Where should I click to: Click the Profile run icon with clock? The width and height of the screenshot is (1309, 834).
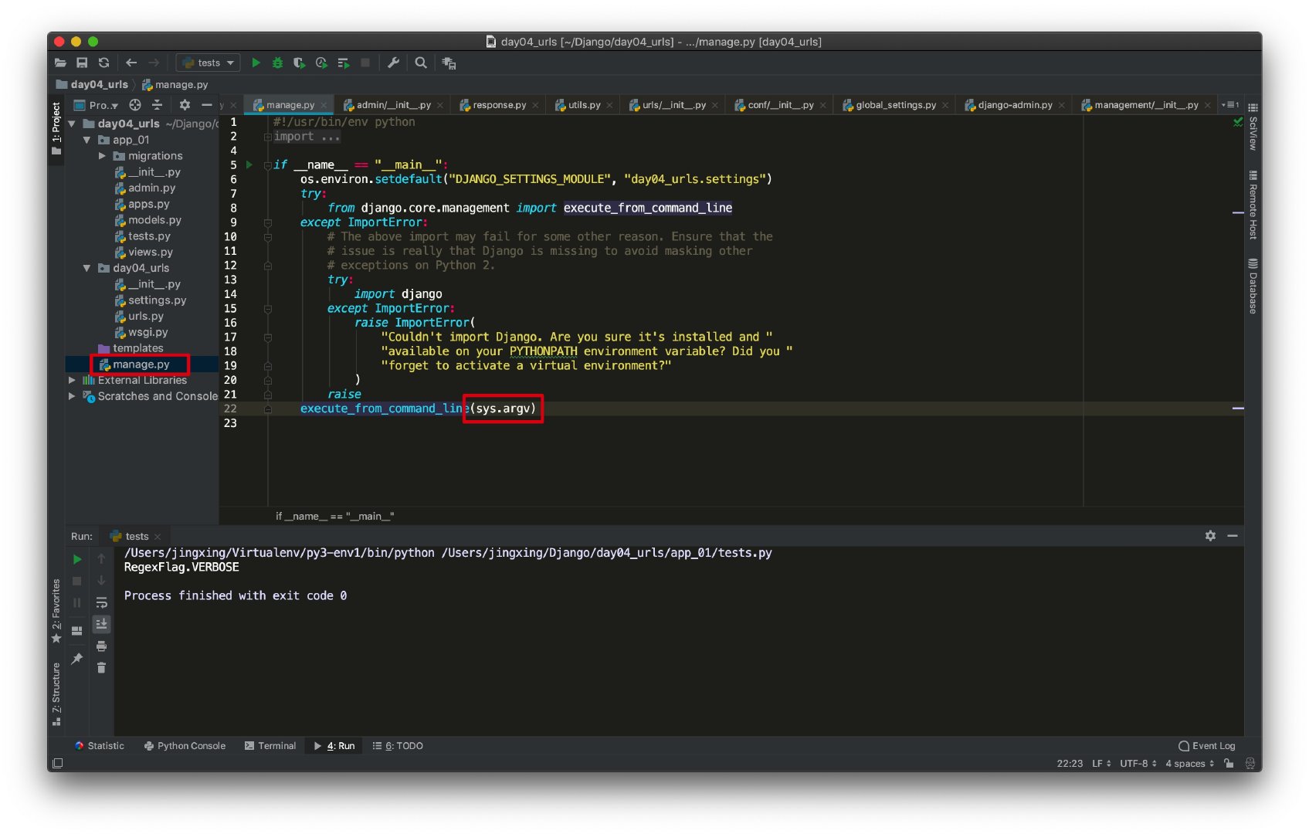coord(321,63)
